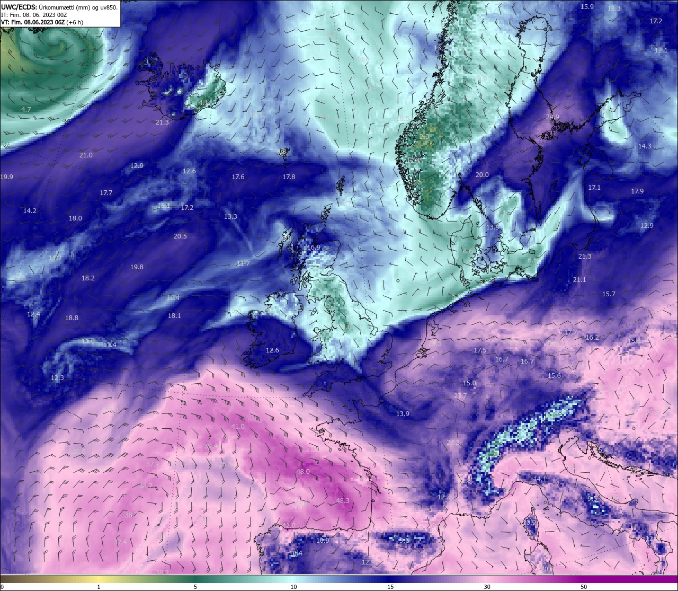Click the 17.1 value on the map

pos(594,188)
